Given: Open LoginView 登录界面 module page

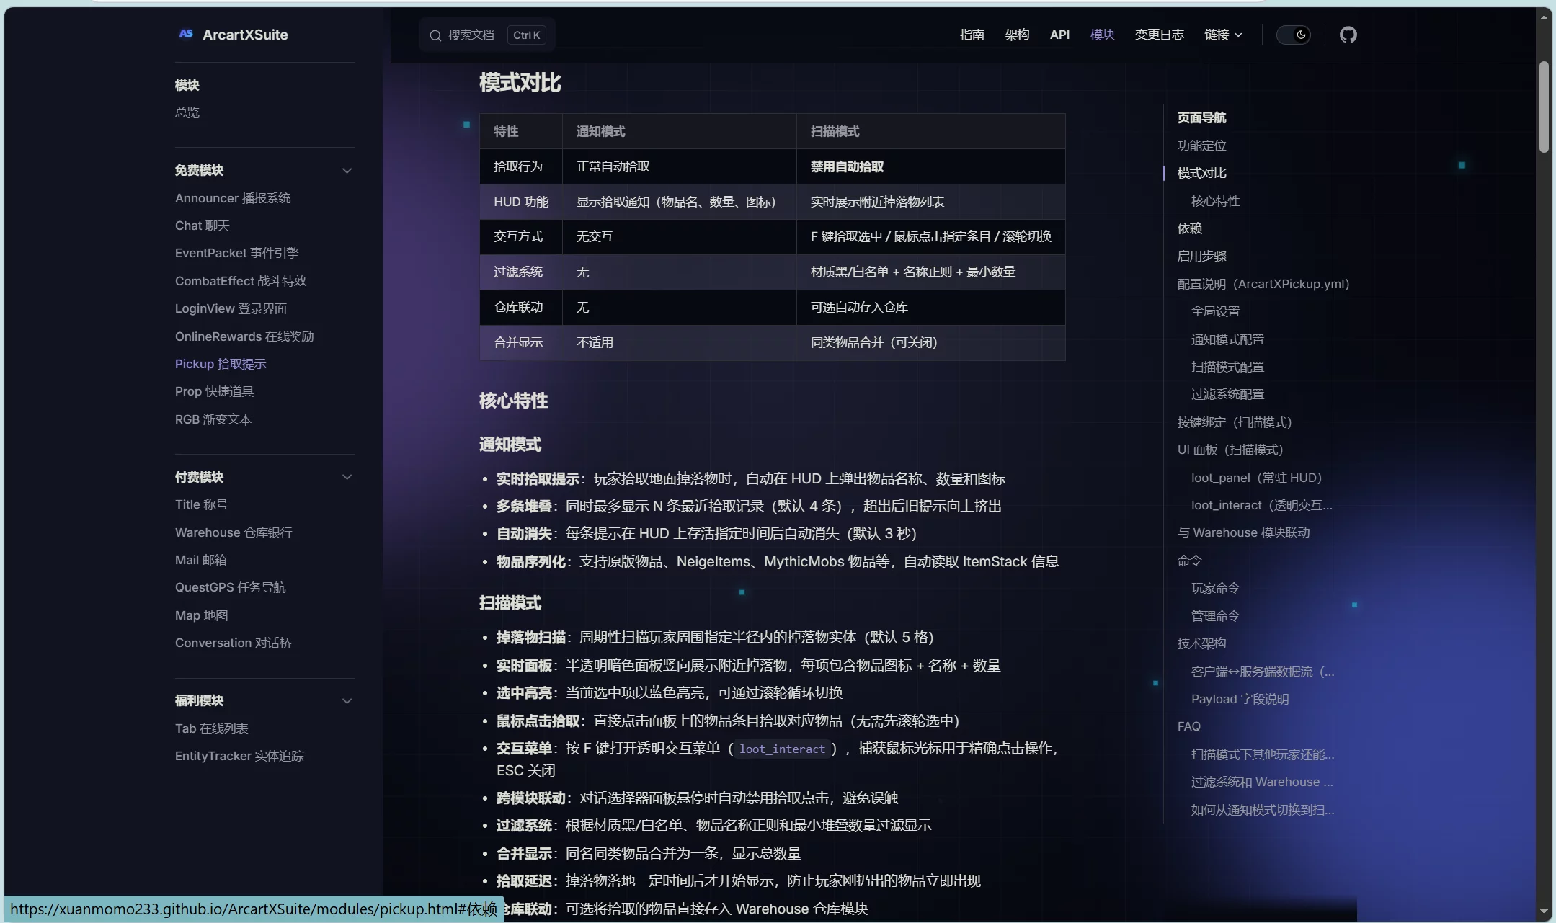Looking at the screenshot, I should pos(231,308).
